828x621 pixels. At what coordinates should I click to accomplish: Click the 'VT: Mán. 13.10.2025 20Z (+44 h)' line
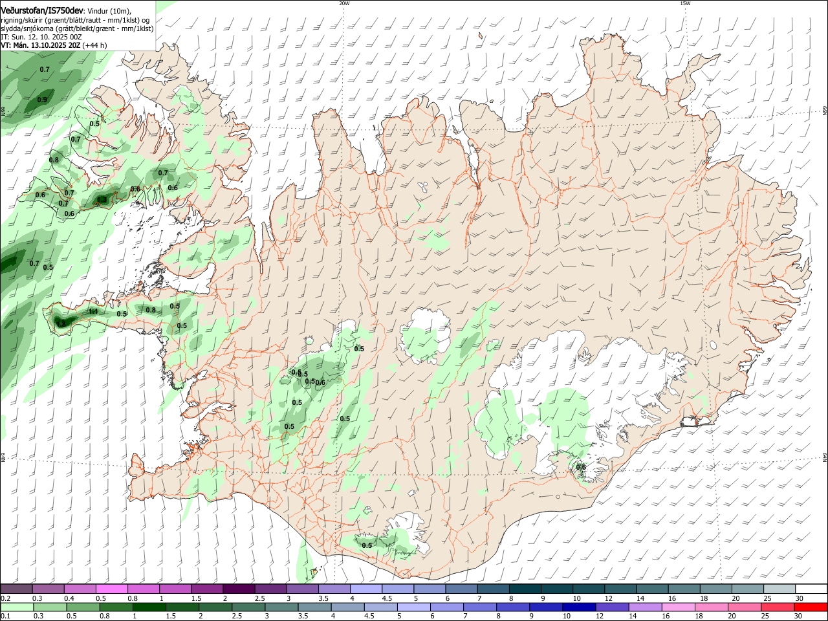coord(54,45)
